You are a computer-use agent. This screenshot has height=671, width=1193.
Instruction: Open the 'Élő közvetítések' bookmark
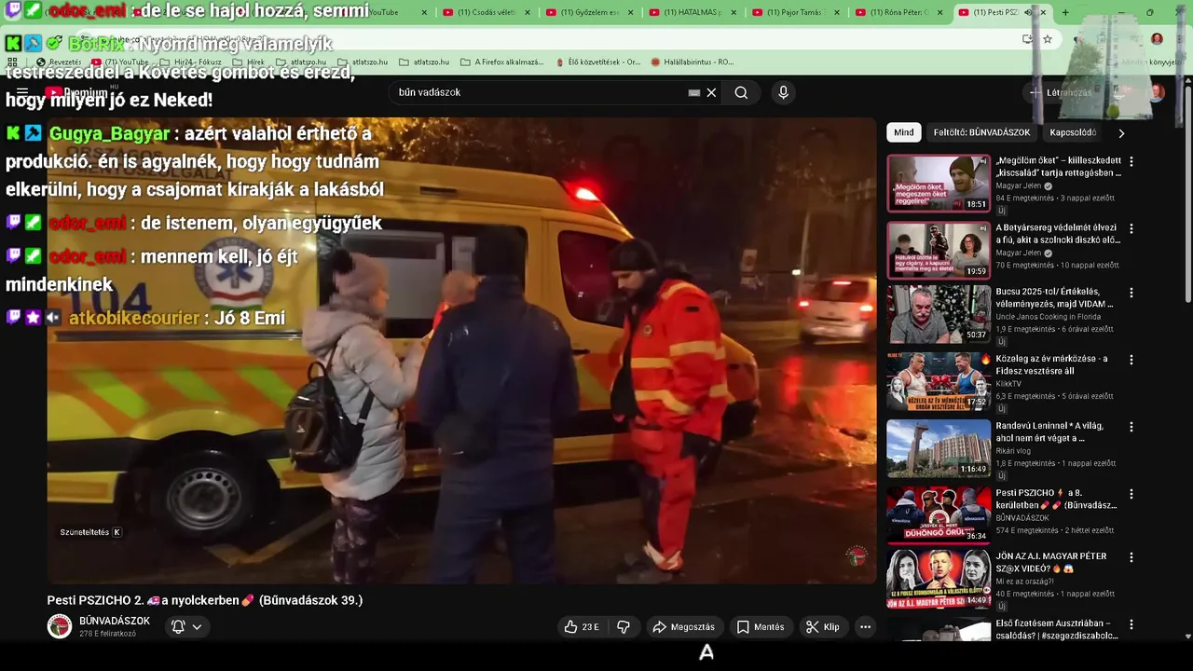(597, 62)
